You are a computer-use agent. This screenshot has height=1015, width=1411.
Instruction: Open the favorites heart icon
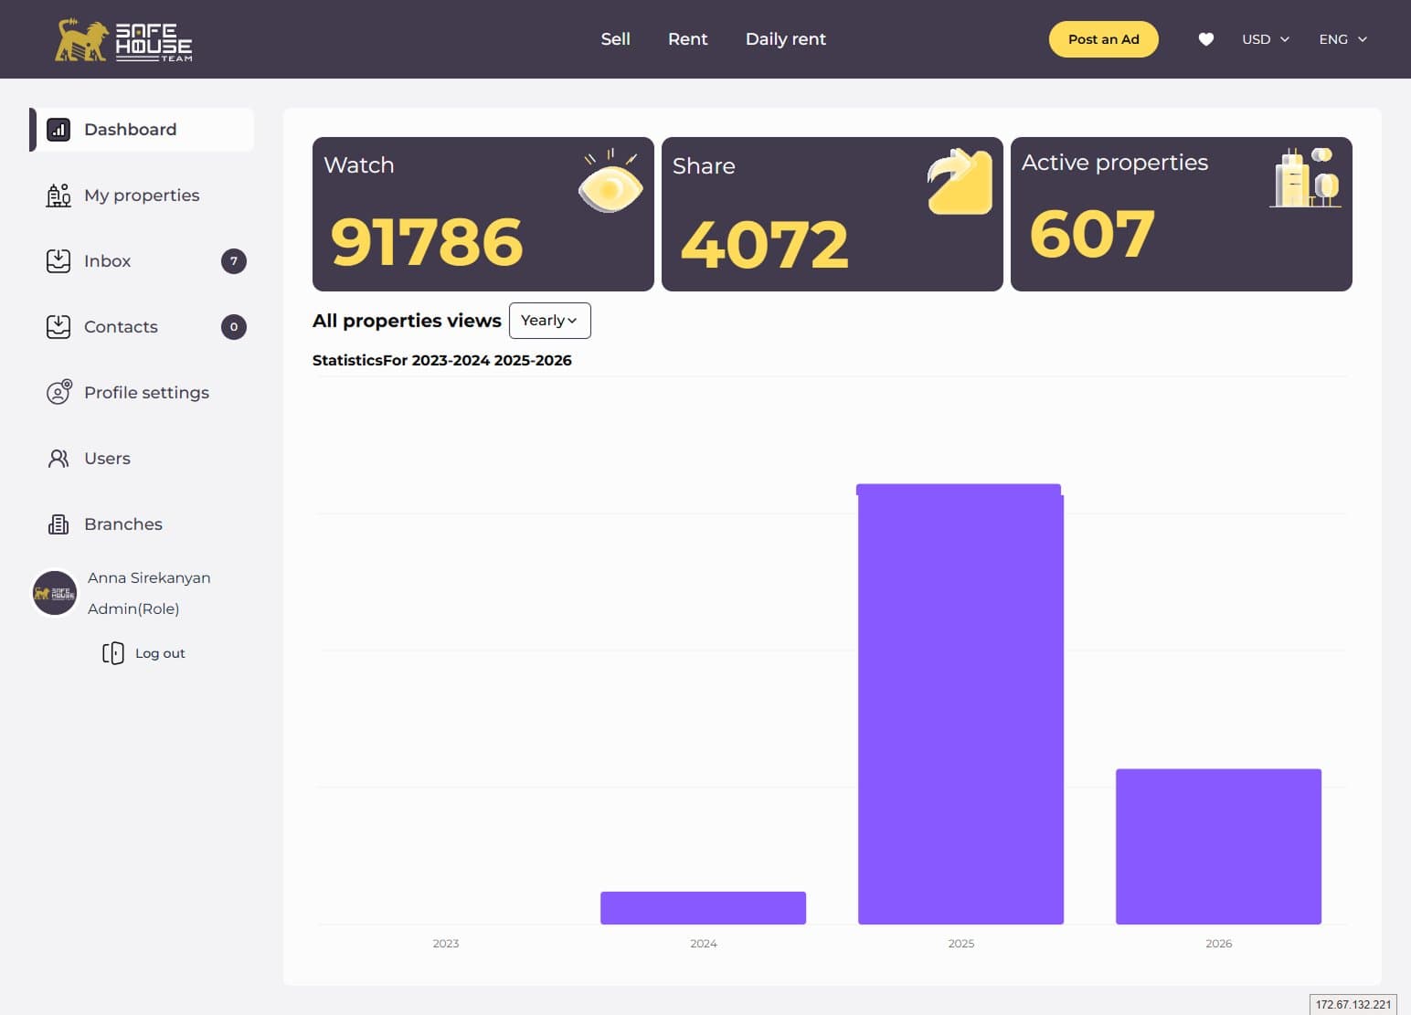click(x=1206, y=39)
